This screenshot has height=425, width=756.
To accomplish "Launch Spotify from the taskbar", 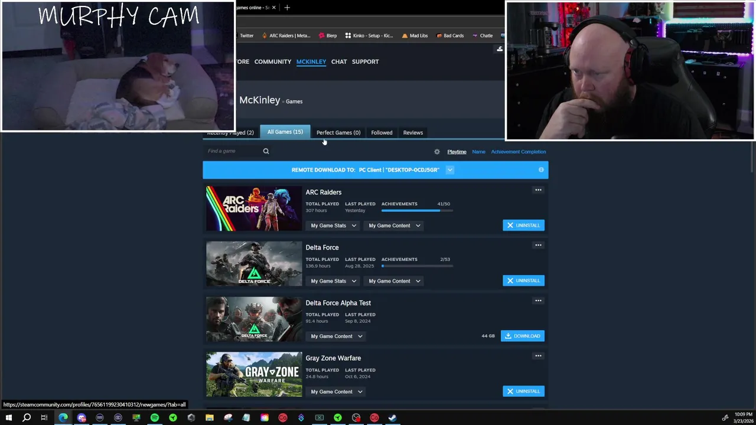I will [155, 418].
